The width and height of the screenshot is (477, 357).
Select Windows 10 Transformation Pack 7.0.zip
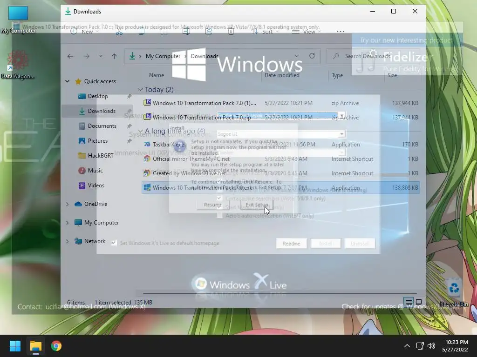(x=280, y=117)
